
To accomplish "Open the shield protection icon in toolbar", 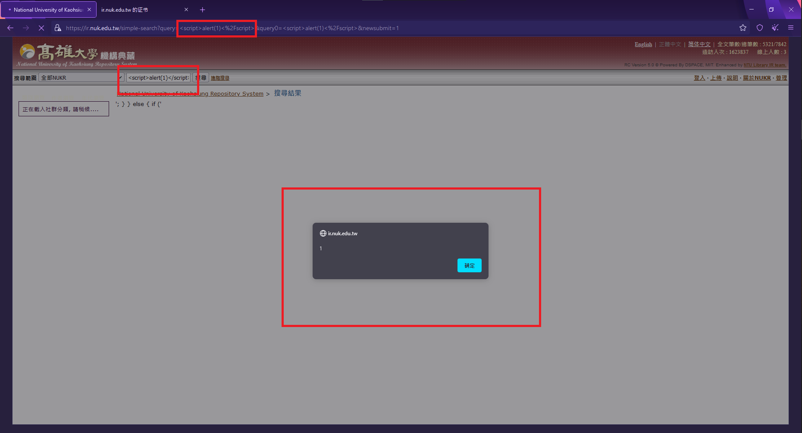I will (x=760, y=28).
